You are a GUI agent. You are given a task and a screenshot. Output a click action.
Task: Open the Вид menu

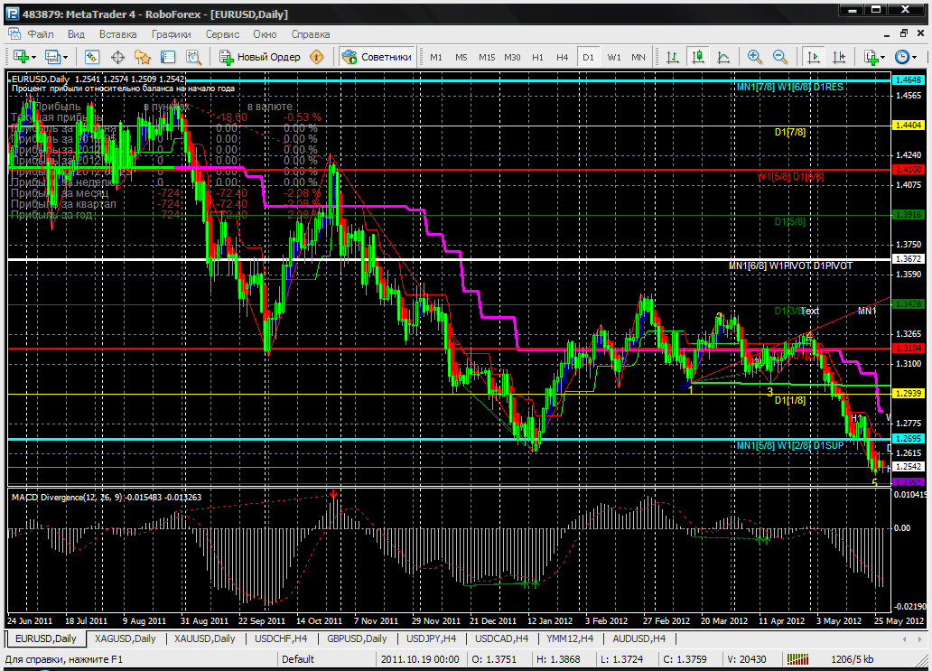click(x=76, y=34)
